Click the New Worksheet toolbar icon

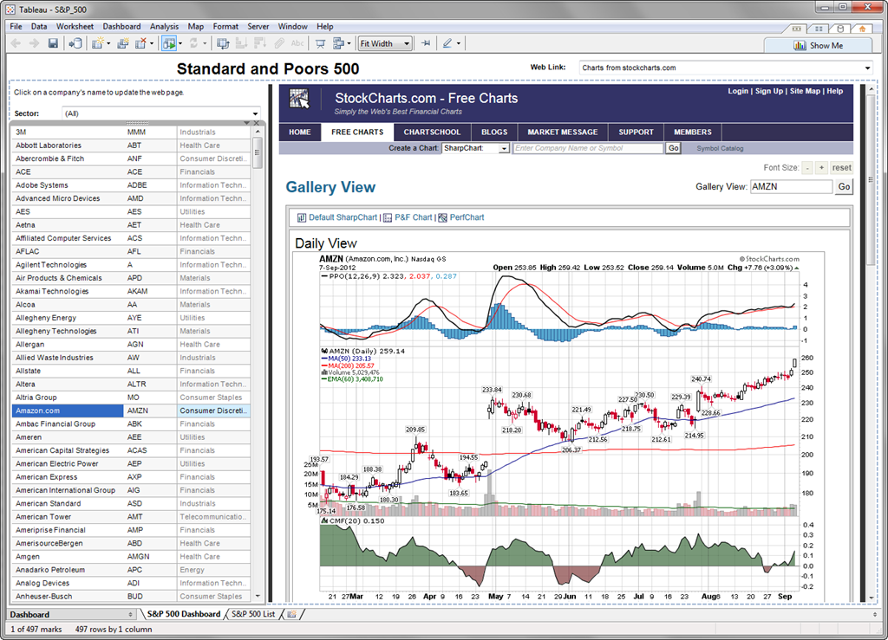click(97, 43)
